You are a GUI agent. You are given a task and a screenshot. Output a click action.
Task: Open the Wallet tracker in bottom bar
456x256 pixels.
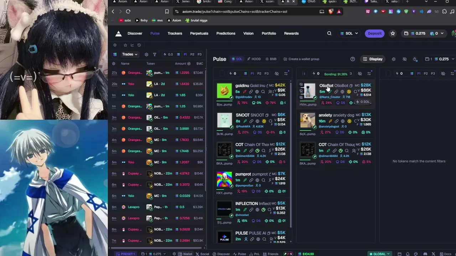coord(185,254)
